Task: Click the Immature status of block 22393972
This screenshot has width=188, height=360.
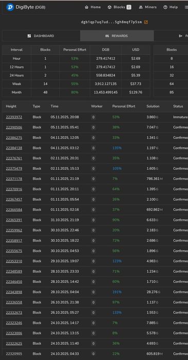Action: 180,117
